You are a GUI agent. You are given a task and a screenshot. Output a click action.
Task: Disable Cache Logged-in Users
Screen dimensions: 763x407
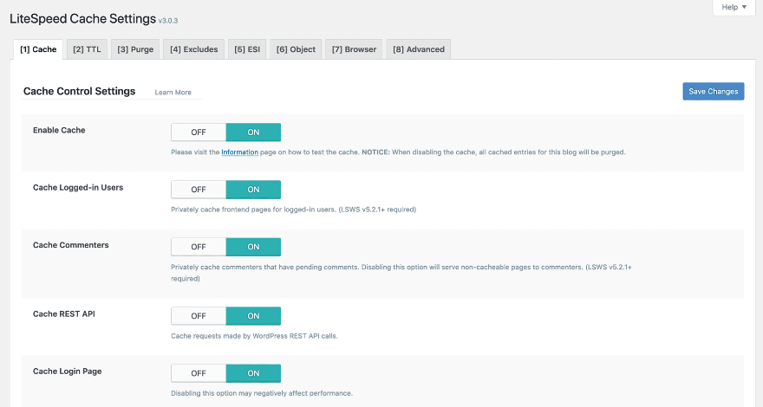[199, 189]
